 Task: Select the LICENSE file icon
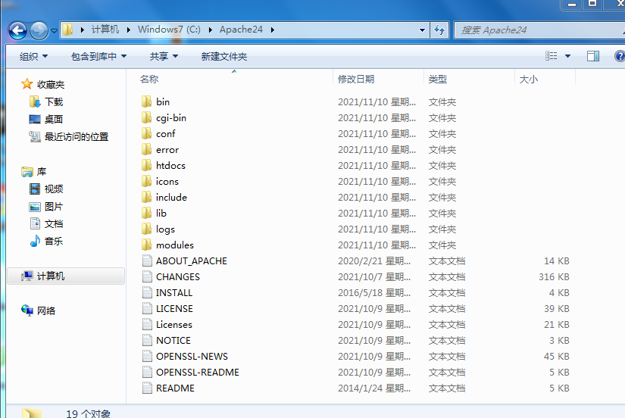coord(147,308)
